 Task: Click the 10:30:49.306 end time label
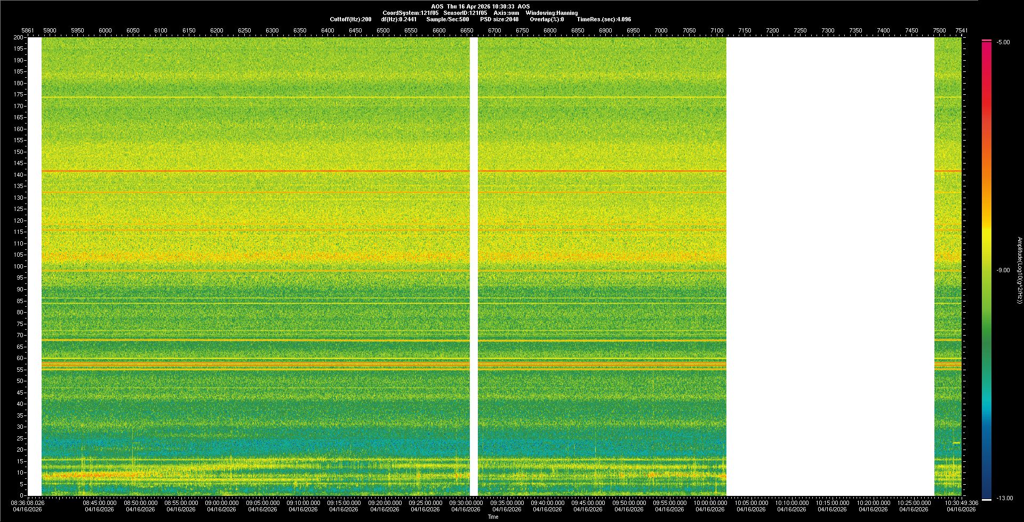[x=961, y=503]
